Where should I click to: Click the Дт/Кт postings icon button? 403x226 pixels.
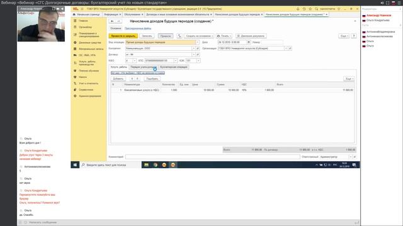[x=179, y=36]
